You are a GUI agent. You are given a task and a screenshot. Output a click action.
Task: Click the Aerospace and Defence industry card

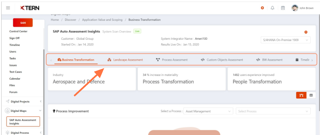tap(92, 79)
